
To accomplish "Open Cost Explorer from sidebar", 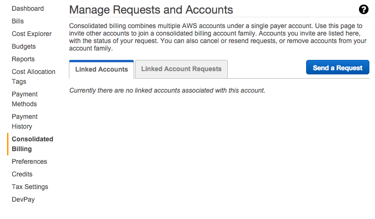I will [x=31, y=34].
